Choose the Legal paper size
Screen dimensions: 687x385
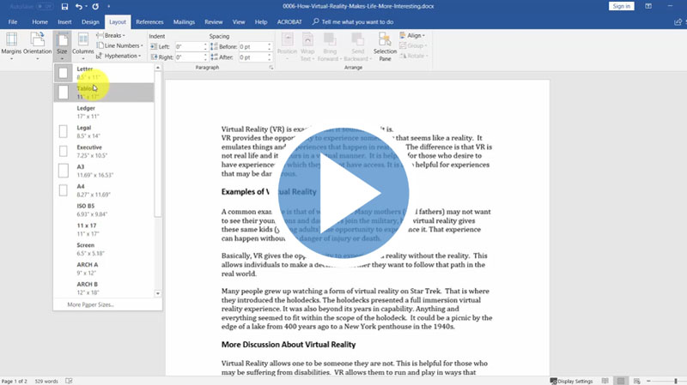click(x=88, y=131)
